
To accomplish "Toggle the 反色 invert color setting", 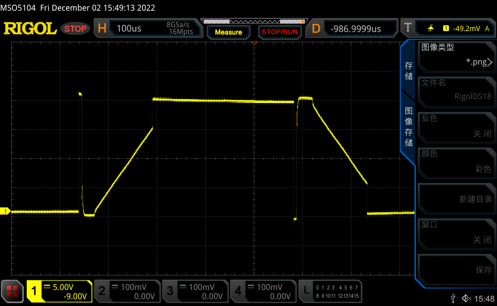I will point(456,126).
